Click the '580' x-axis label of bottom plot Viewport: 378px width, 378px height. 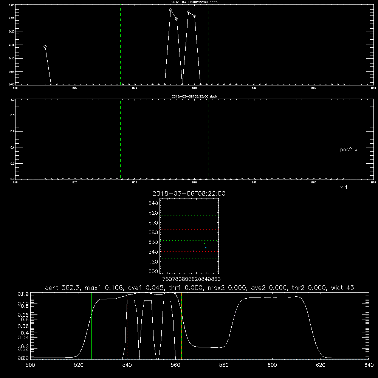coord(224,365)
